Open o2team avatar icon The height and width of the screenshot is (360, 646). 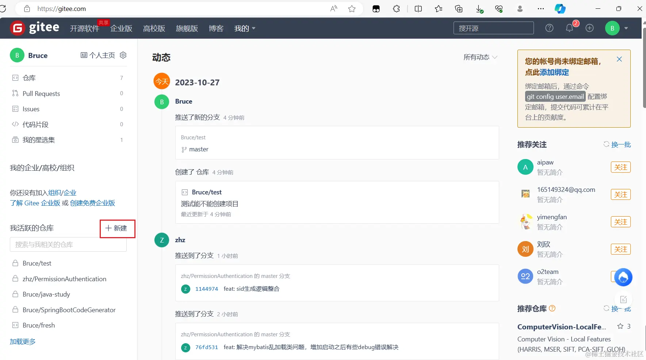click(525, 276)
